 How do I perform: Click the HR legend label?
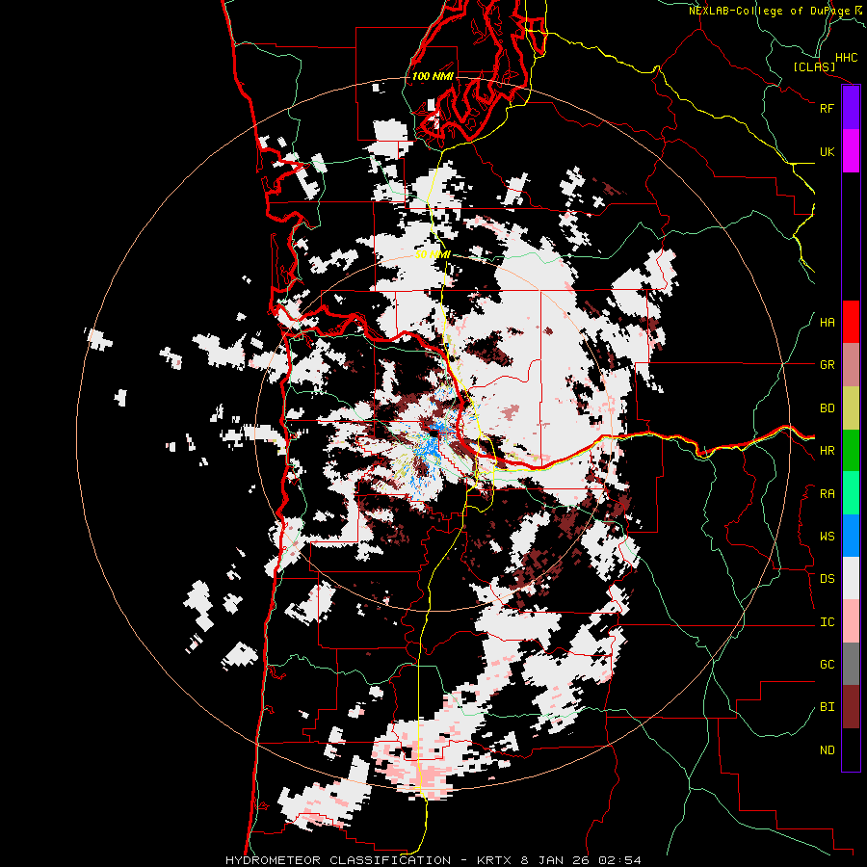(x=827, y=451)
